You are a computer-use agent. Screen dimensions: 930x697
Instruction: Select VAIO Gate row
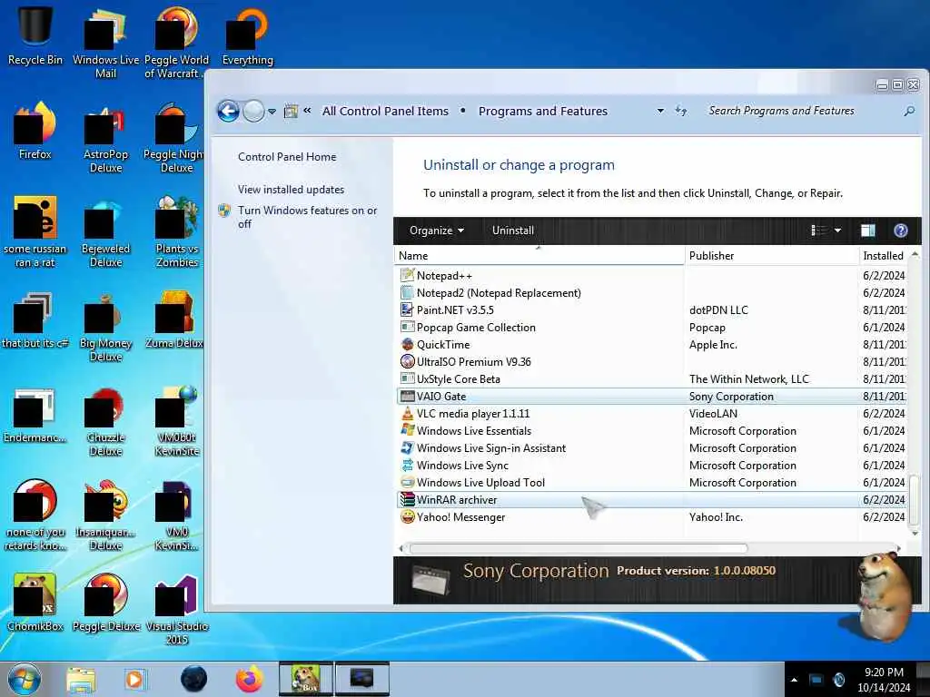(x=651, y=396)
